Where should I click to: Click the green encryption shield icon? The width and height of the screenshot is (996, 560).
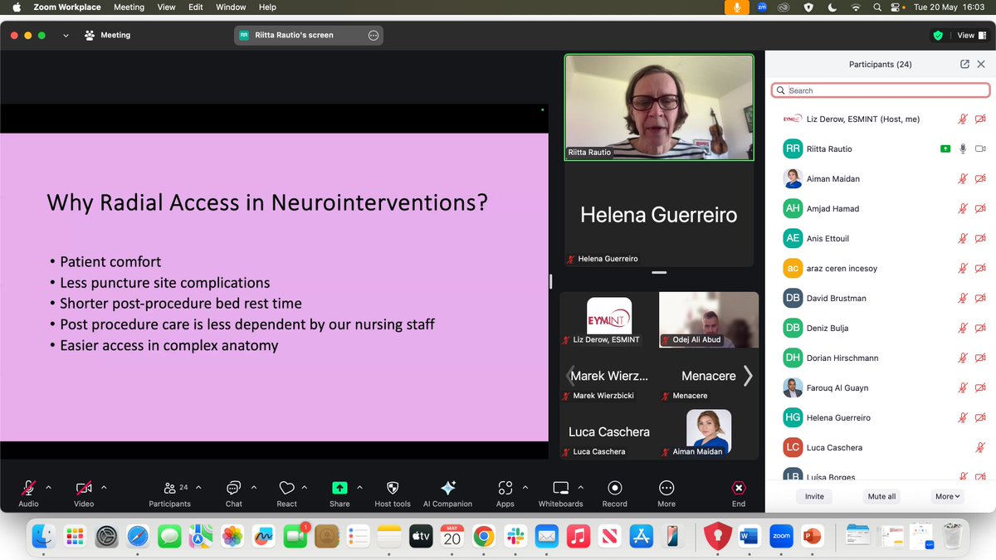938,36
